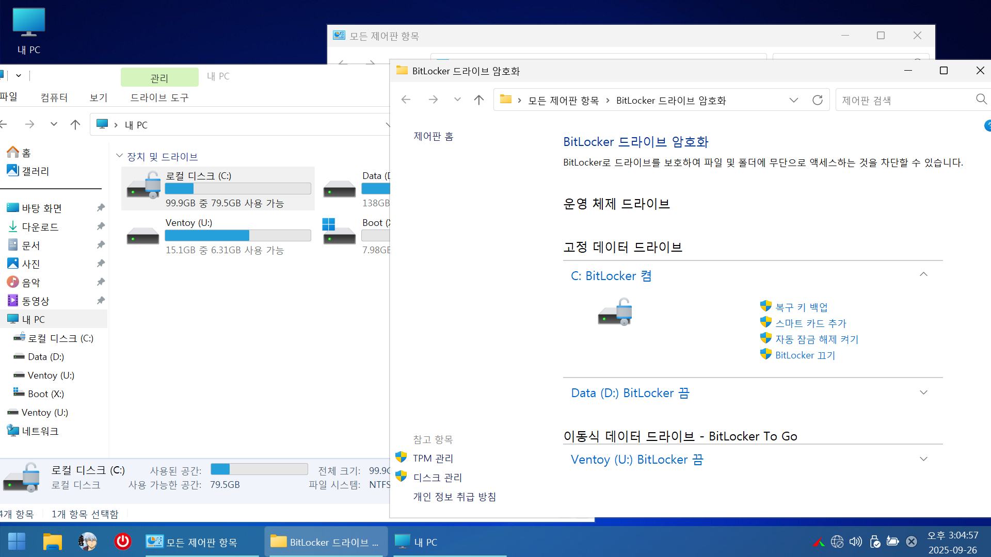This screenshot has width=991, height=557.
Task: Click the Windows Start button
Action: (17, 542)
